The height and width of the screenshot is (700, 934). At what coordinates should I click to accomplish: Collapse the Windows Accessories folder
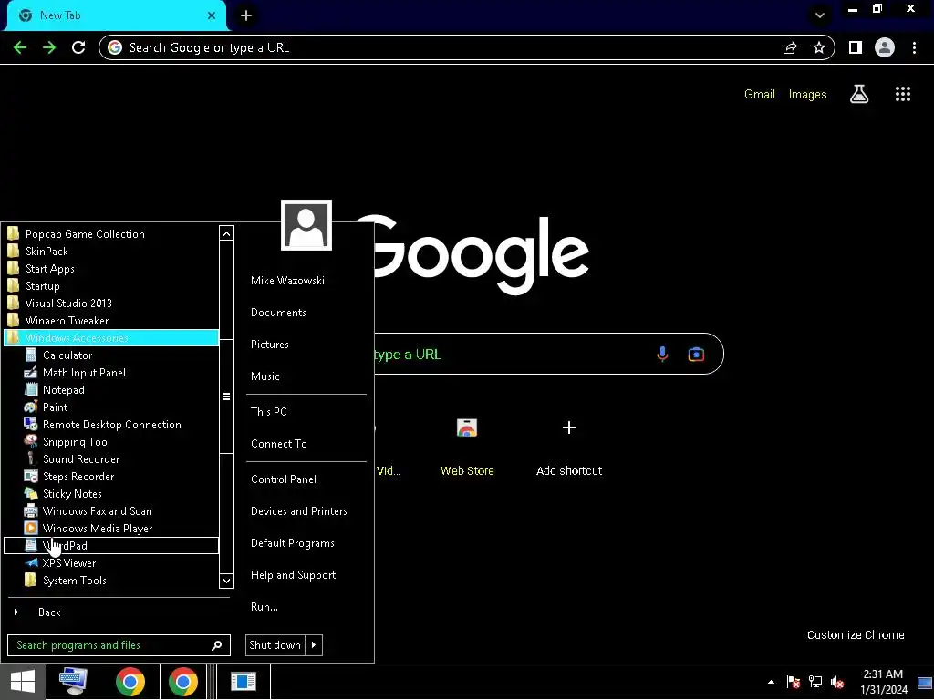click(111, 337)
